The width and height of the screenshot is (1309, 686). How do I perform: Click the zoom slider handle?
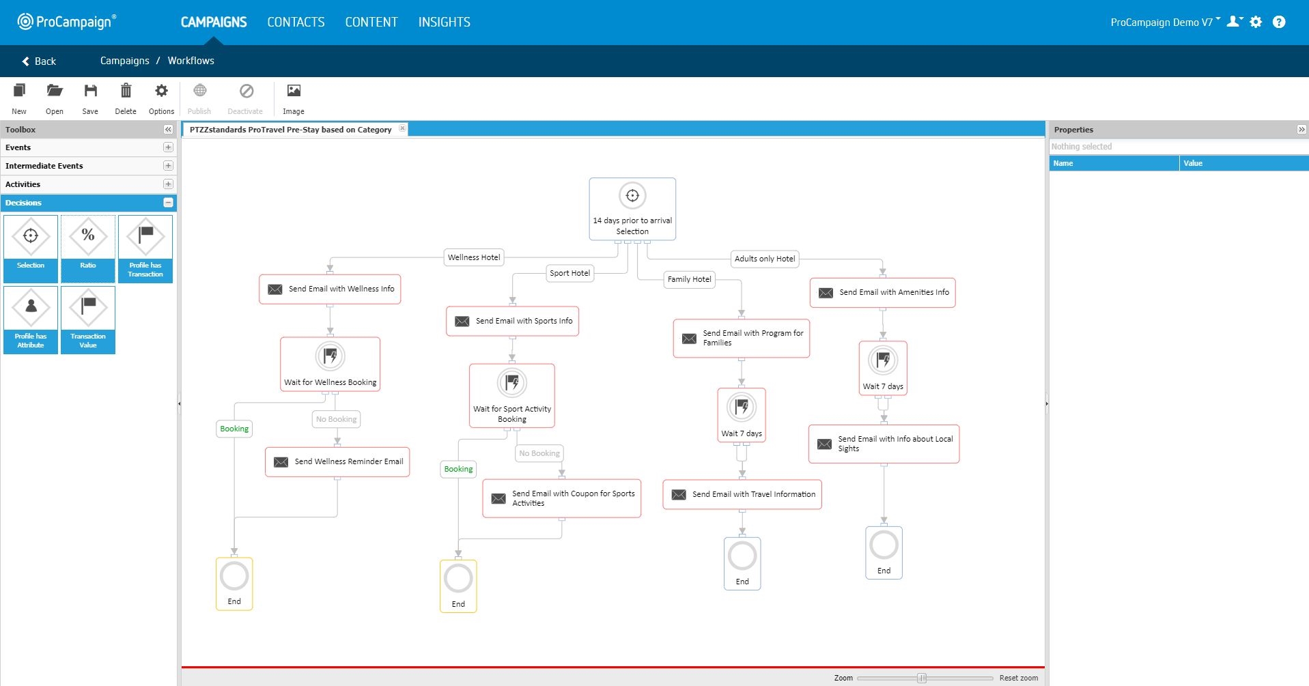click(922, 678)
